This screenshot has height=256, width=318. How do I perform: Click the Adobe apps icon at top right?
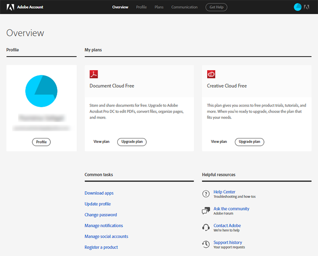[x=307, y=7]
